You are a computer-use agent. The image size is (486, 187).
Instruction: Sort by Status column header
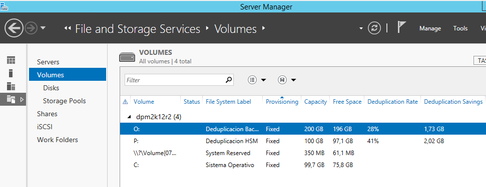(x=192, y=102)
